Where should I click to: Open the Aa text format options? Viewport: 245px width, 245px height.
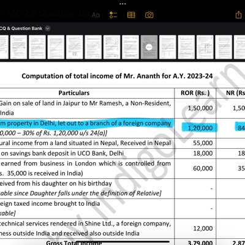[x=96, y=15]
